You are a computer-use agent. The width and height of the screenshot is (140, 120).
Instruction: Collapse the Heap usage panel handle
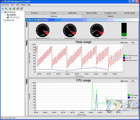[27, 43]
